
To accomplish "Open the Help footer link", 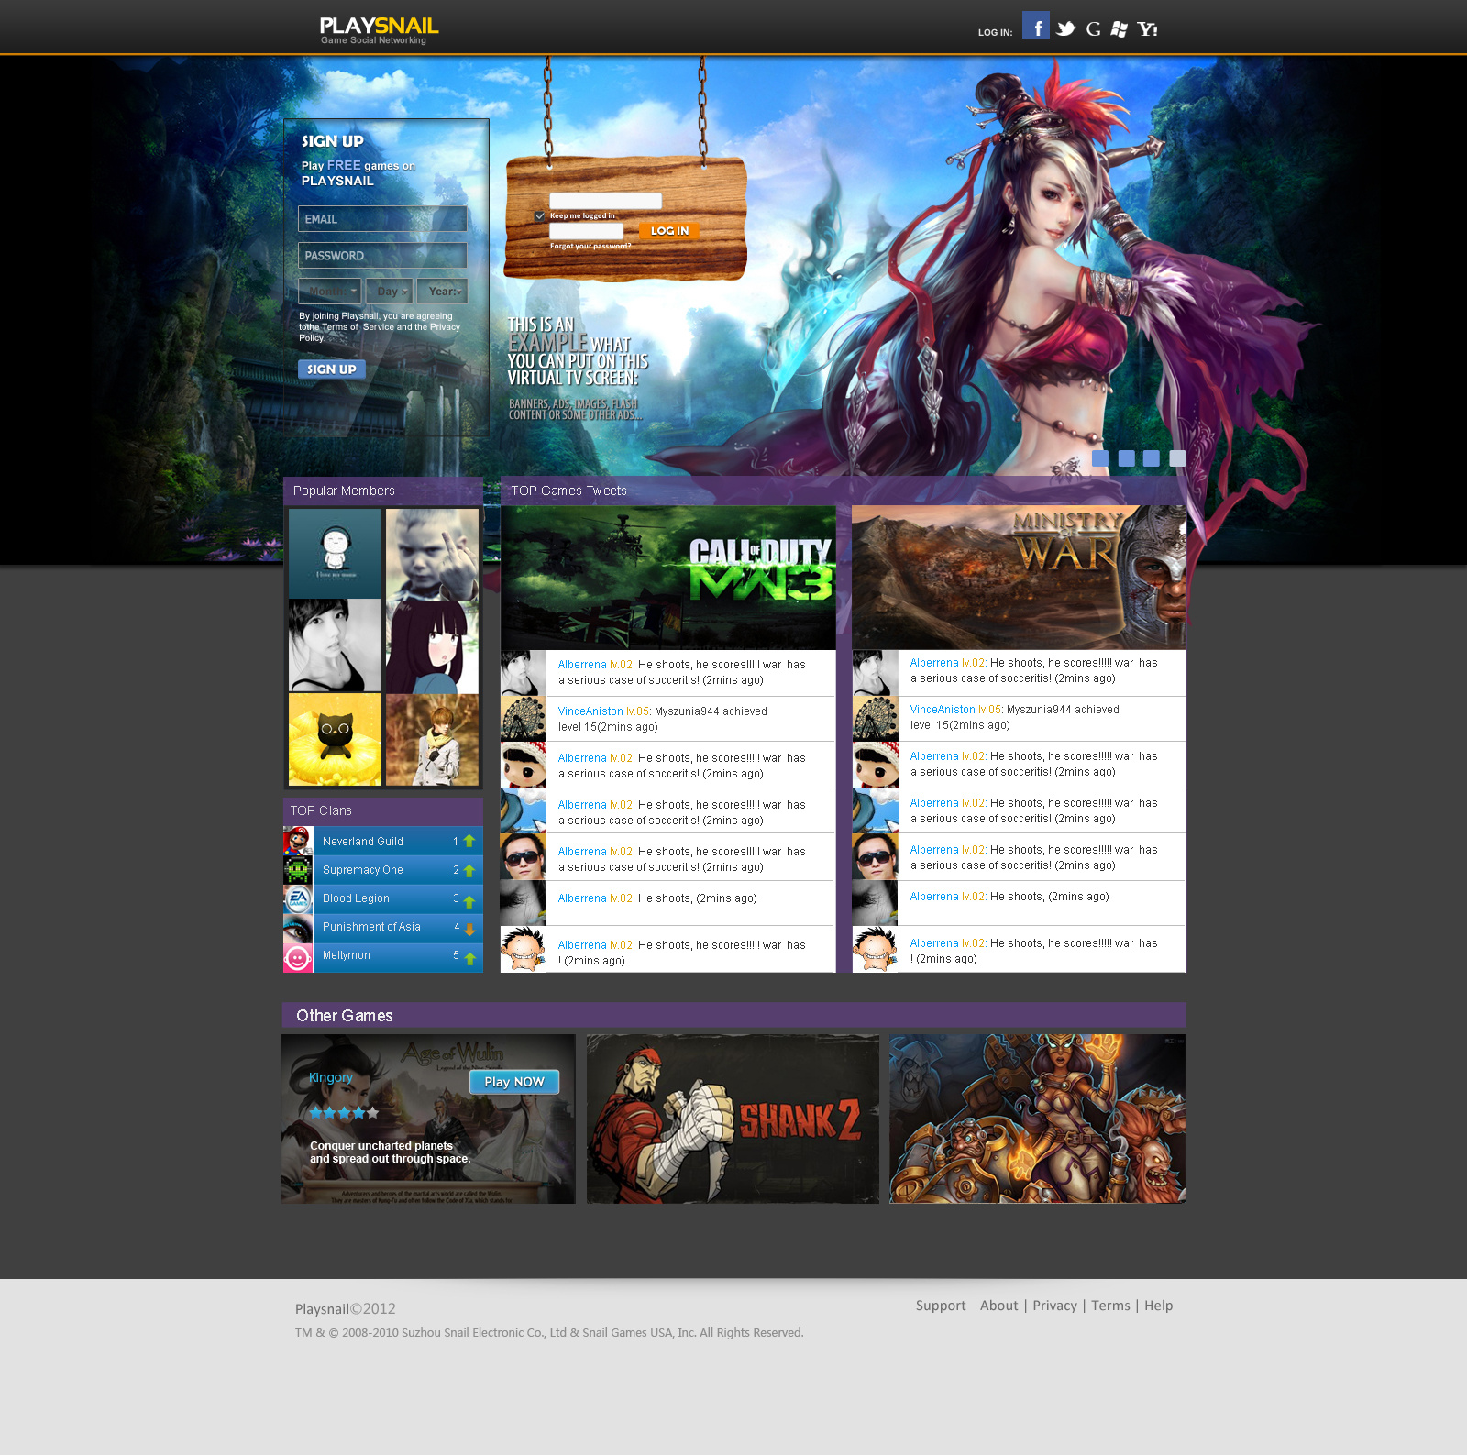I will [1158, 1306].
